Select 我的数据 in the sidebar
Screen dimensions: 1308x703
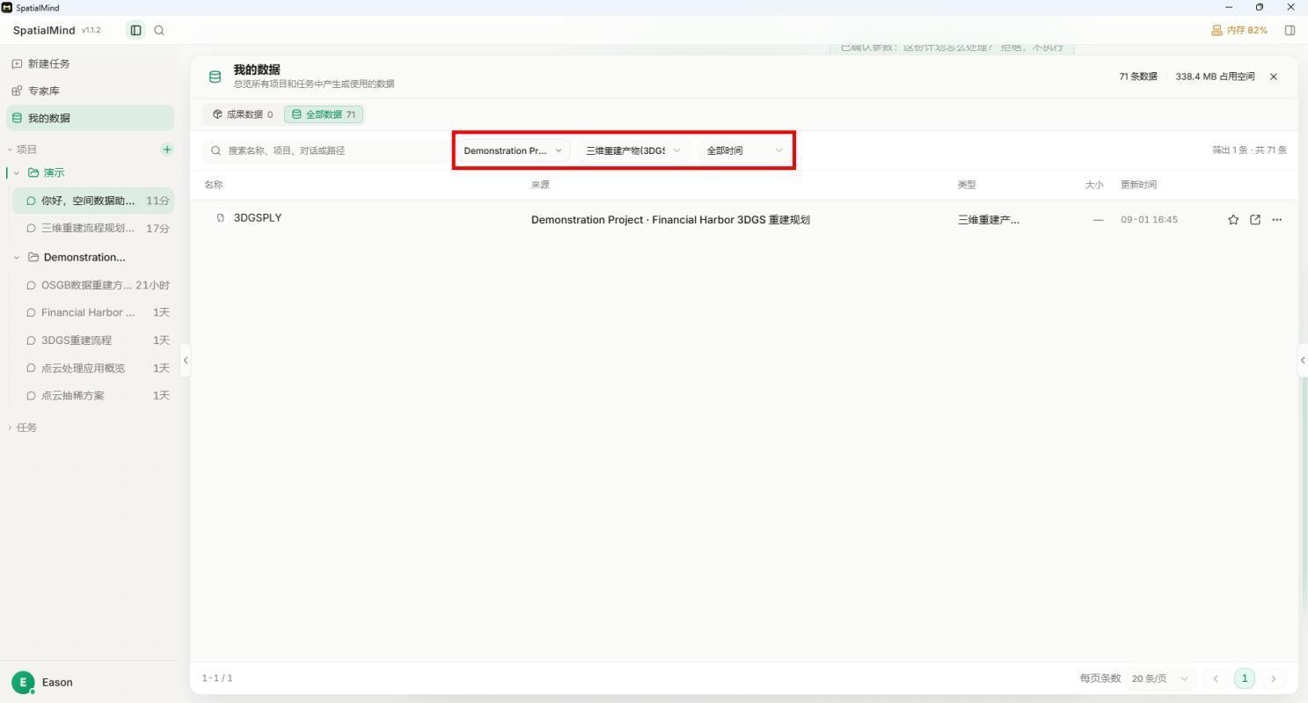coord(90,118)
